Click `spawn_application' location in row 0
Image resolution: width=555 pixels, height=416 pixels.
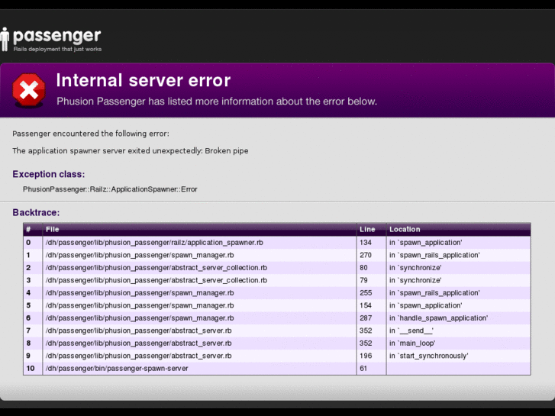point(426,243)
